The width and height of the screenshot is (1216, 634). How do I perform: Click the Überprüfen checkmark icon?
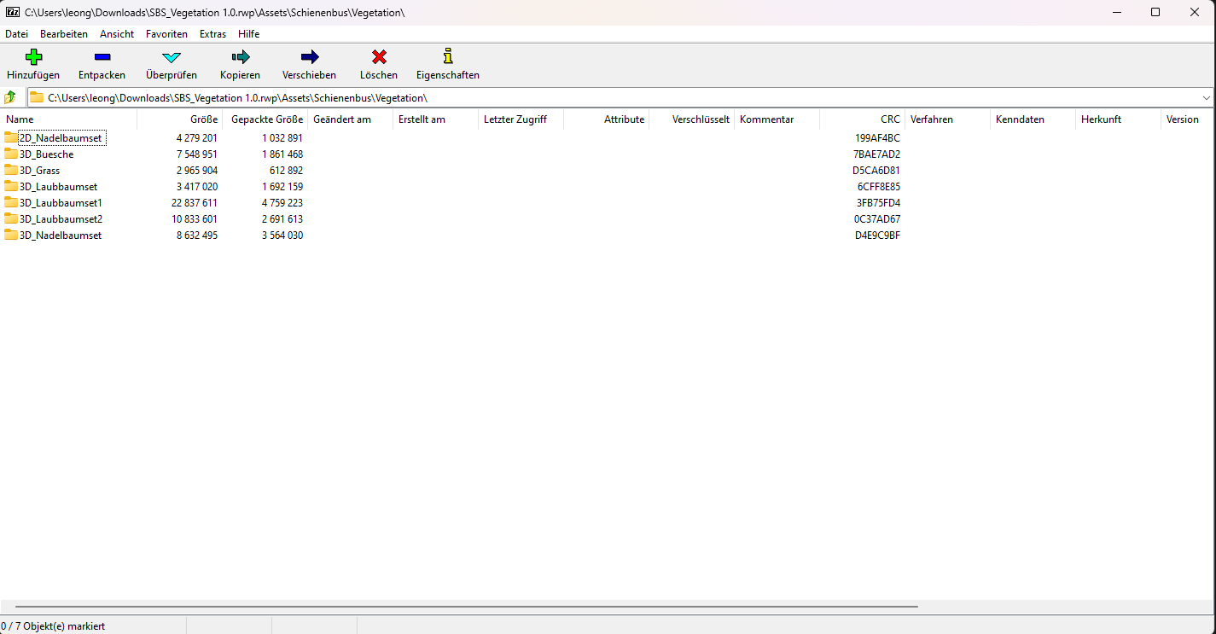pos(172,57)
